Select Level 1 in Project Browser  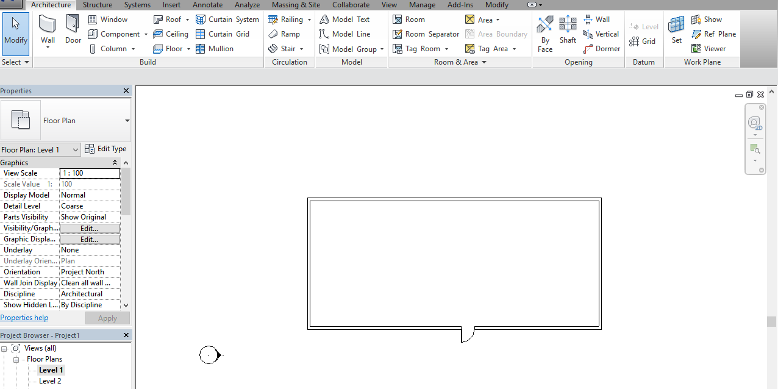point(51,370)
